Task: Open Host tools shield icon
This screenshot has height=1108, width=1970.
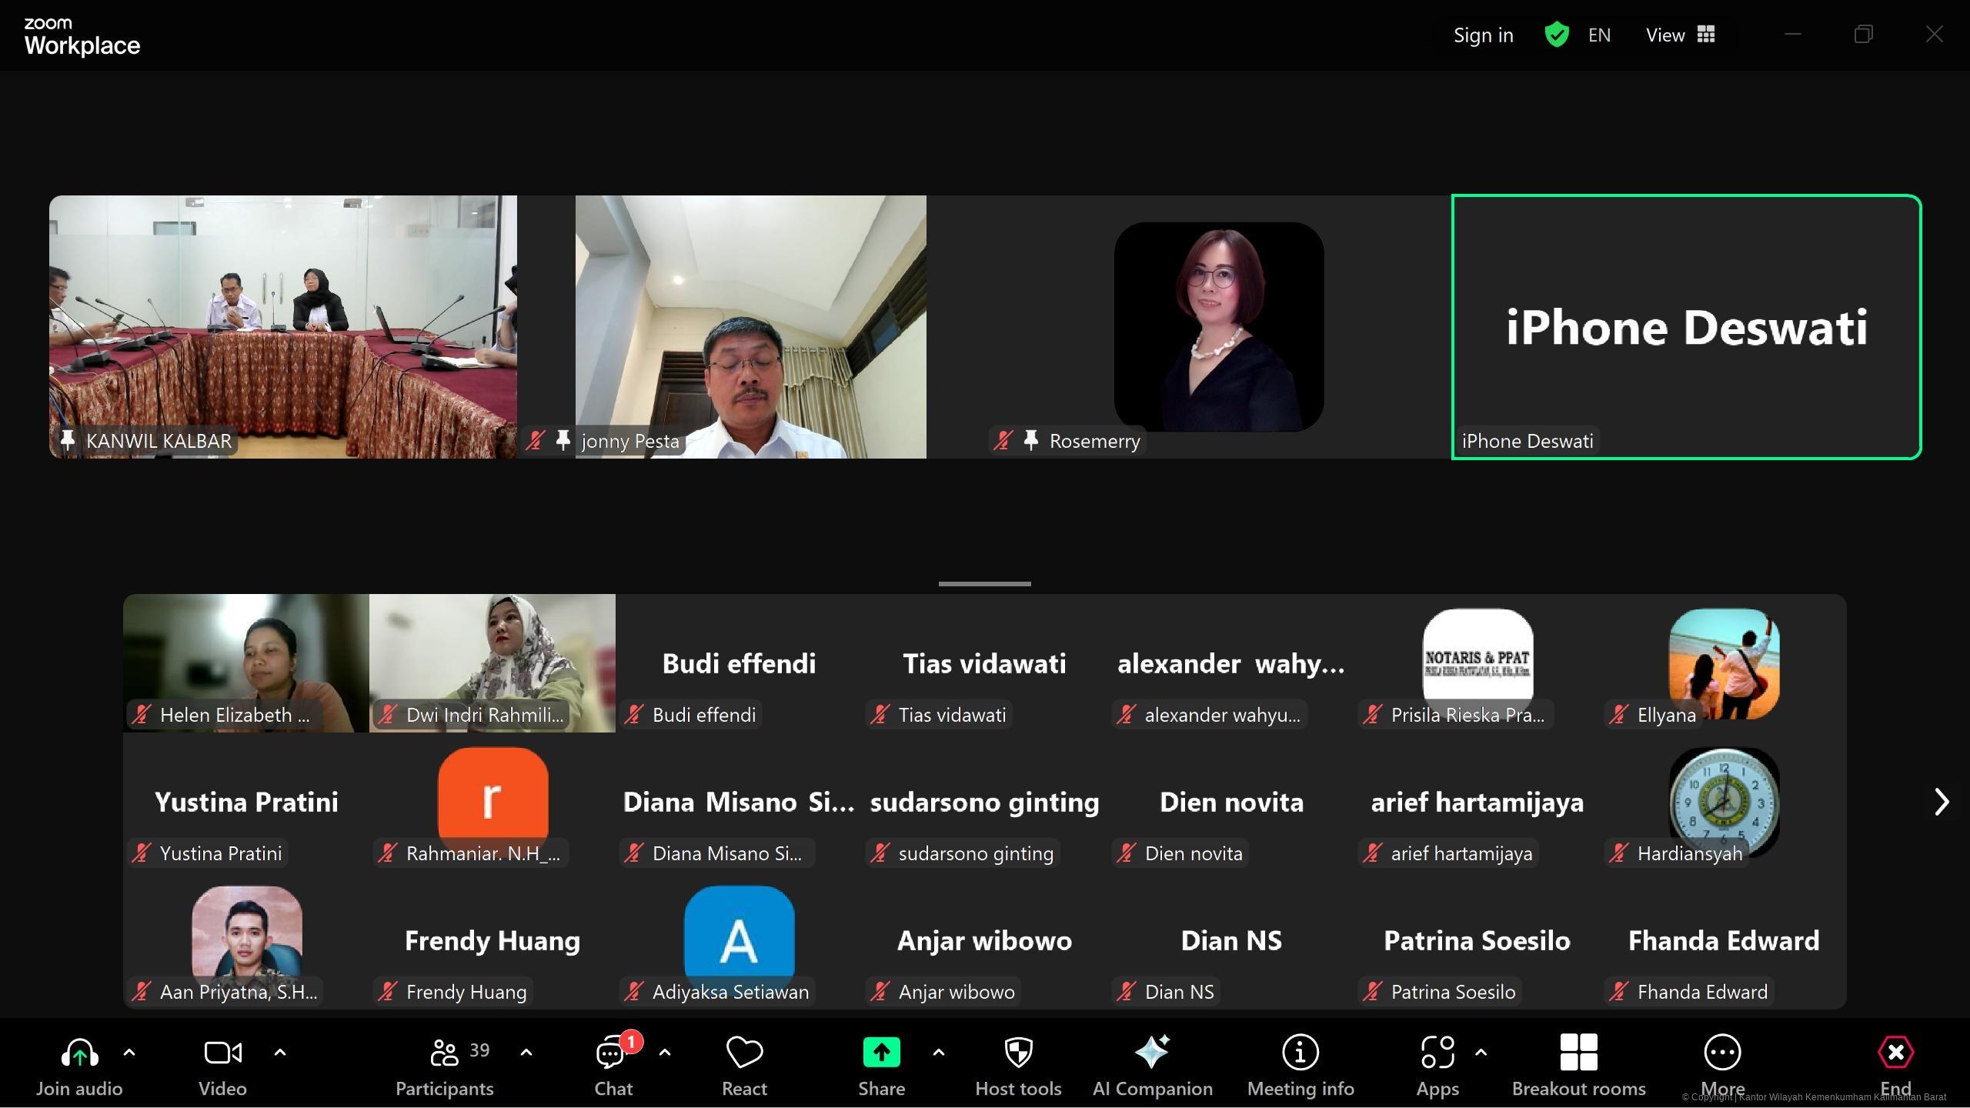Action: click(x=1018, y=1052)
